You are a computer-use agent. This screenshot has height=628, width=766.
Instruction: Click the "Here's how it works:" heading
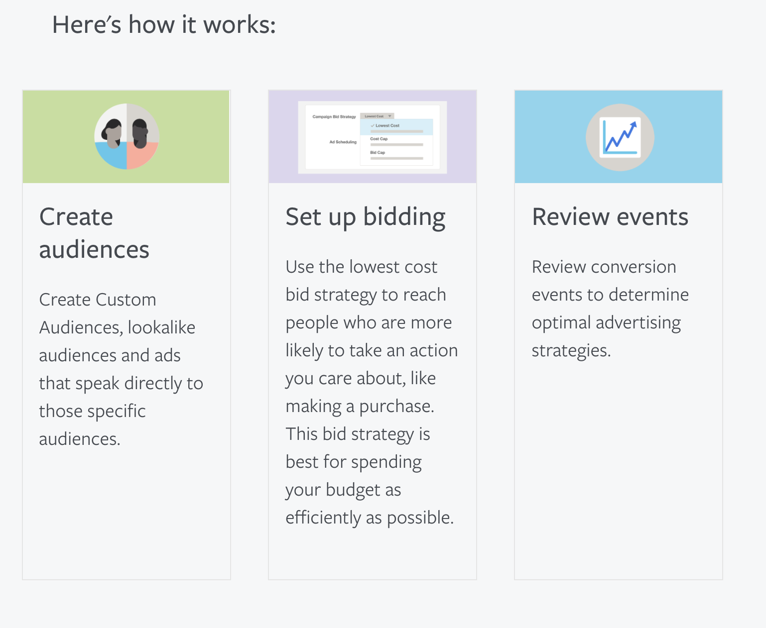pos(164,24)
